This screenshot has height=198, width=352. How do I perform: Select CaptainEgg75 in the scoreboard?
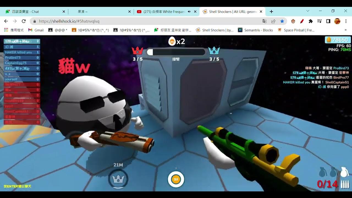[x=22, y=63]
